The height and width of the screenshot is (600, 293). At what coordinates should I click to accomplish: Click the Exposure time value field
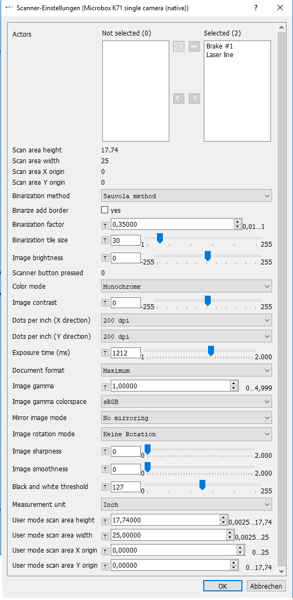click(x=126, y=353)
